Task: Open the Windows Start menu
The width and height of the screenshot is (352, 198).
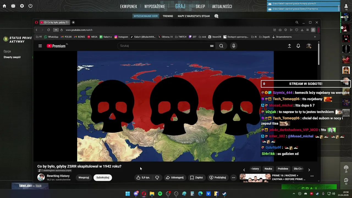Action: 128,194
